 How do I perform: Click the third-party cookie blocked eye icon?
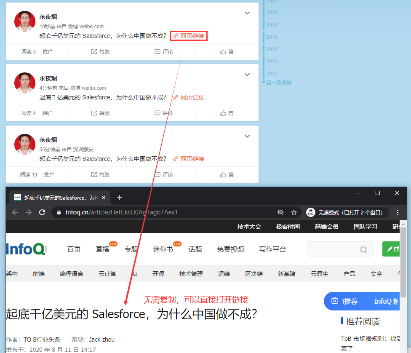coord(280,212)
